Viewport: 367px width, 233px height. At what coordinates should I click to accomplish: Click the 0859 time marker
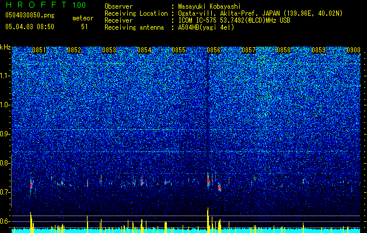(x=319, y=50)
